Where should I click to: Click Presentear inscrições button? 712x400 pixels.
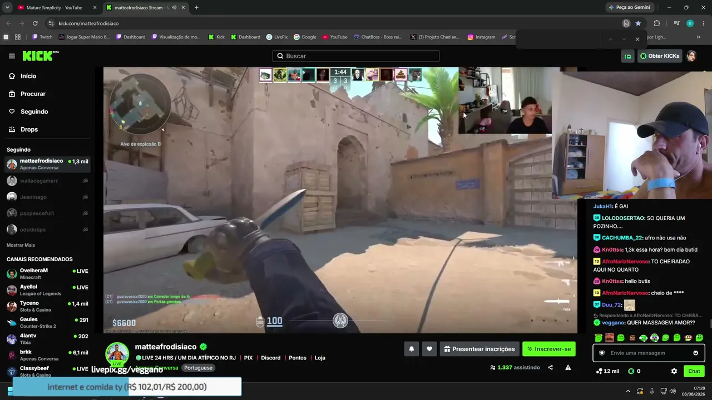[x=479, y=349]
